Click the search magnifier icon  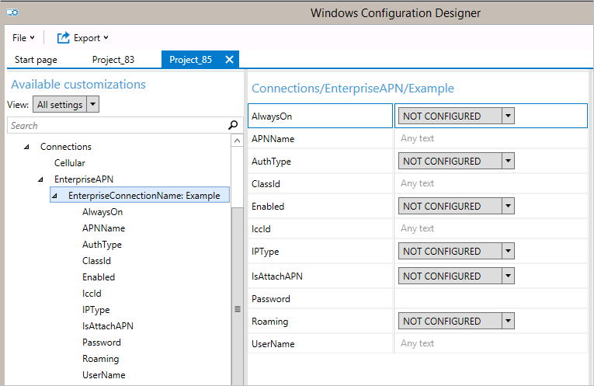(233, 125)
